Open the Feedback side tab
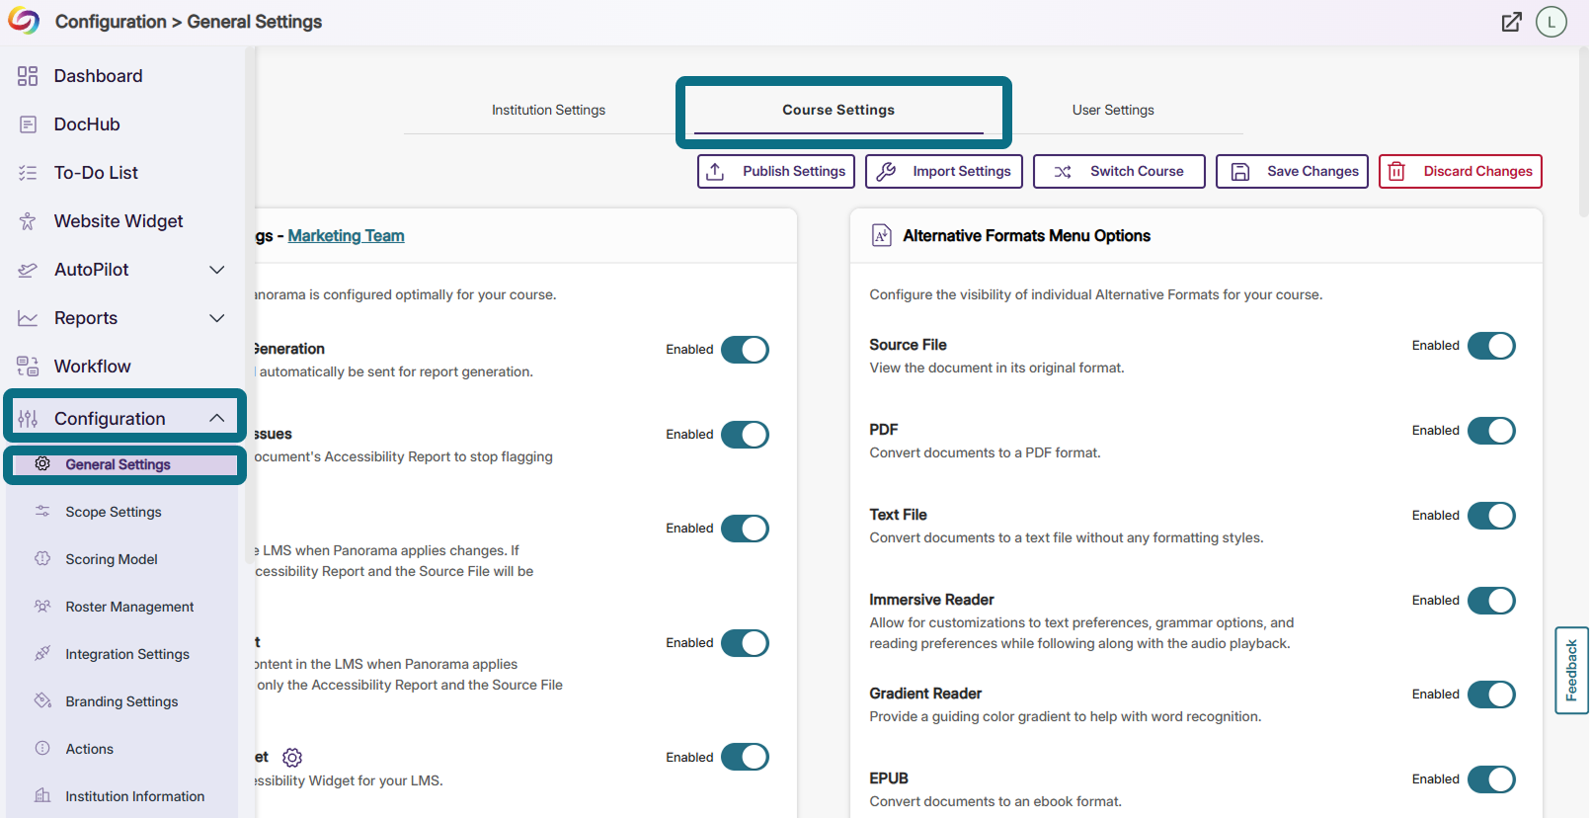The width and height of the screenshot is (1591, 818). point(1571,671)
